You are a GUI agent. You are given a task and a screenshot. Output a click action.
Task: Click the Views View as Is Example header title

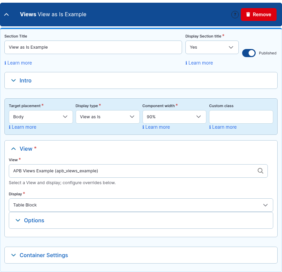53,15
